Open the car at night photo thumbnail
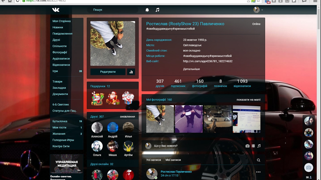The width and height of the screenshot is (321, 180). click(218, 119)
